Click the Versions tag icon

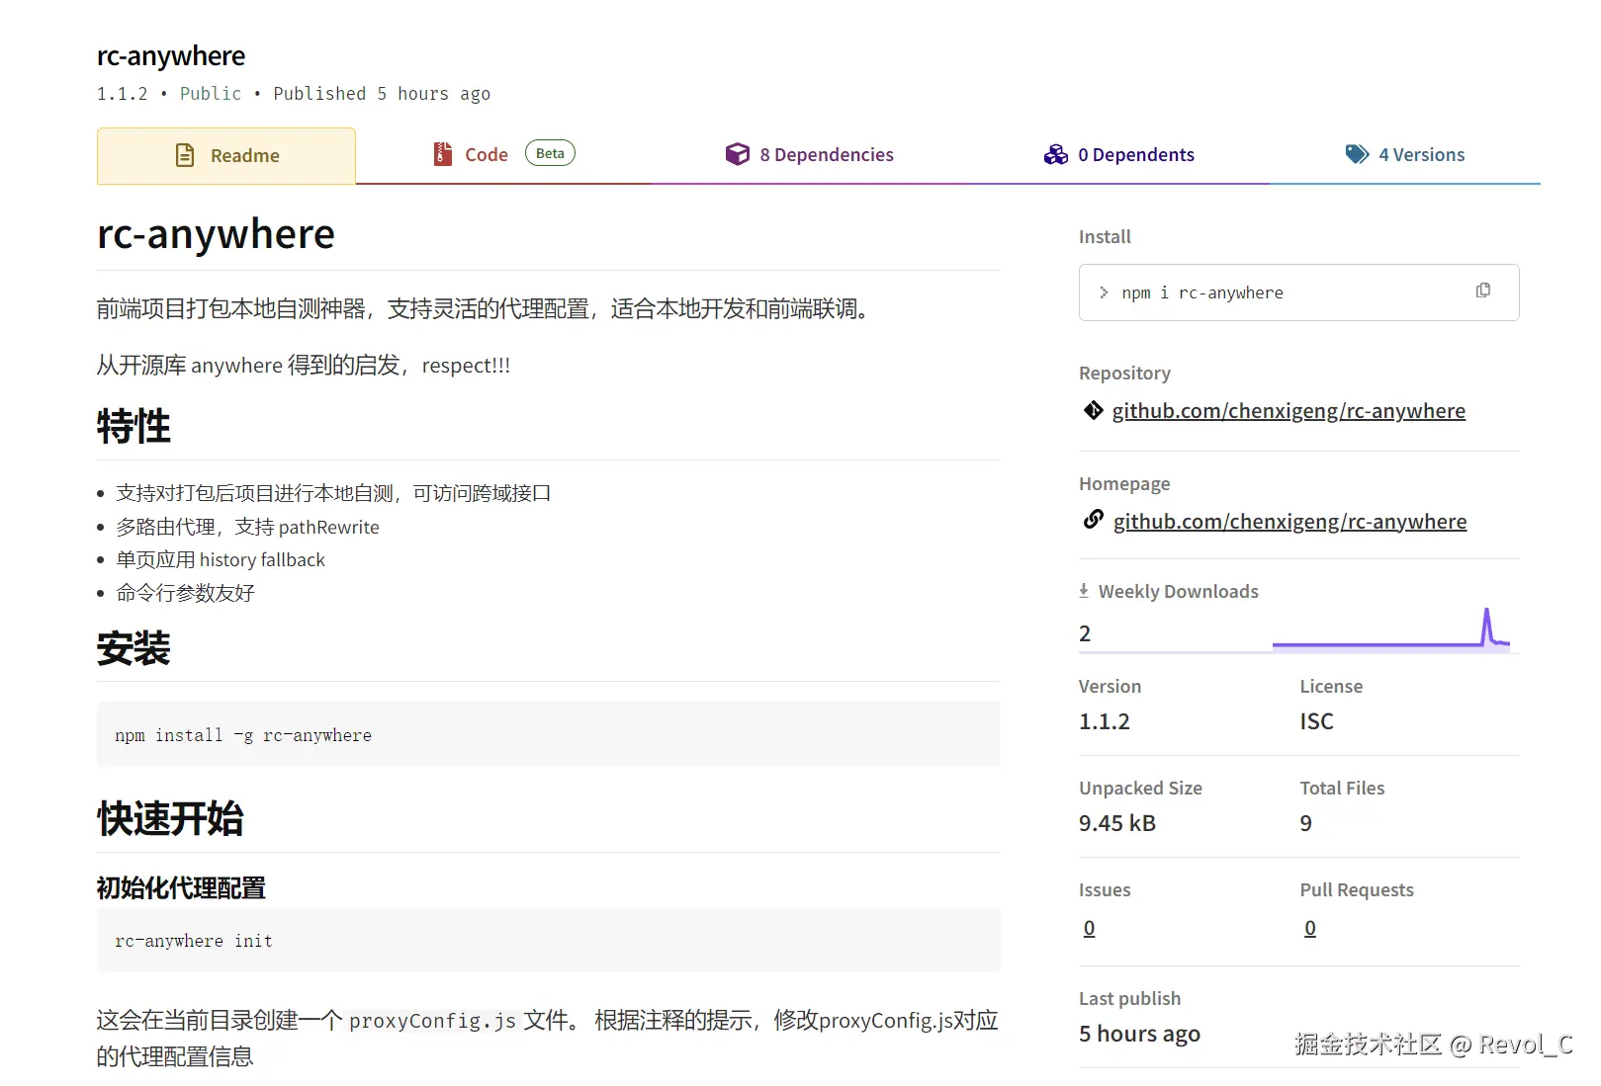coord(1357,154)
